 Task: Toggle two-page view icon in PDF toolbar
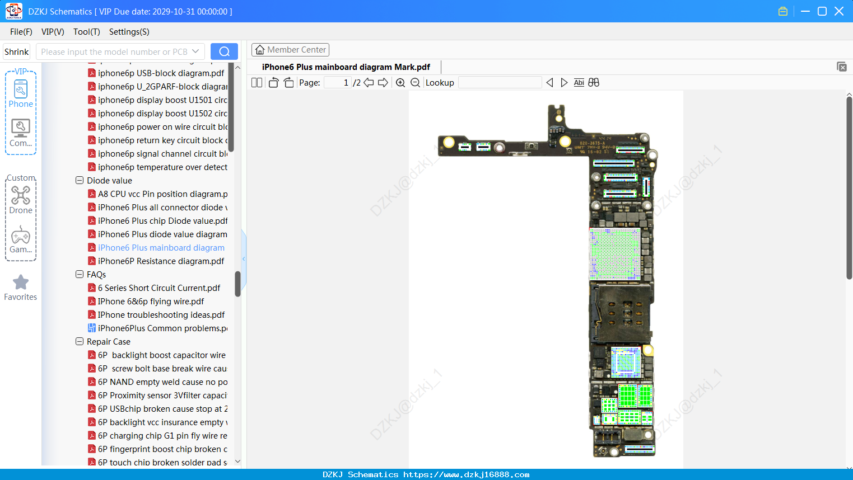coord(257,83)
